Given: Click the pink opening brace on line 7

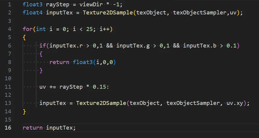Looking at the screenshot, I should [41, 54].
